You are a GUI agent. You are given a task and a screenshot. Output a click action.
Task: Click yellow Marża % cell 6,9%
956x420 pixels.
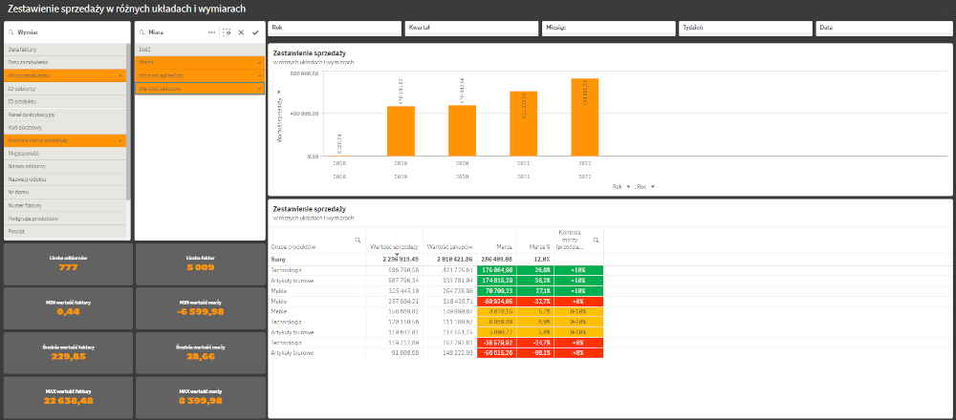[x=535, y=322]
